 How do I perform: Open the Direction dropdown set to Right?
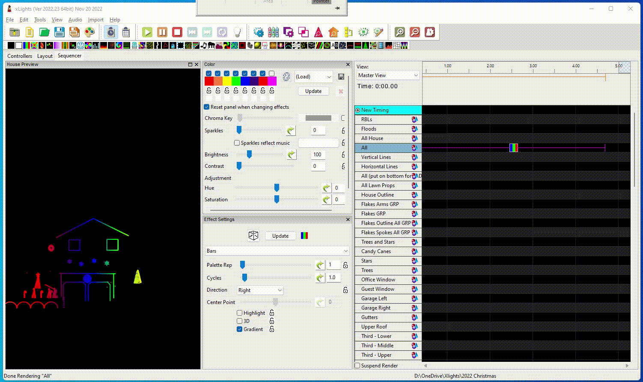260,290
